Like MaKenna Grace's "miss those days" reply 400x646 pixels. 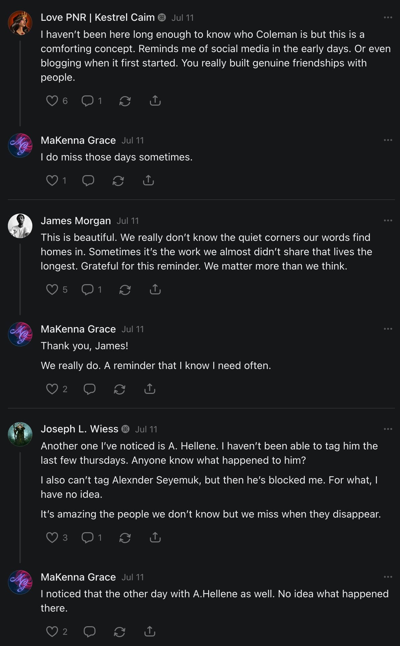(x=52, y=181)
